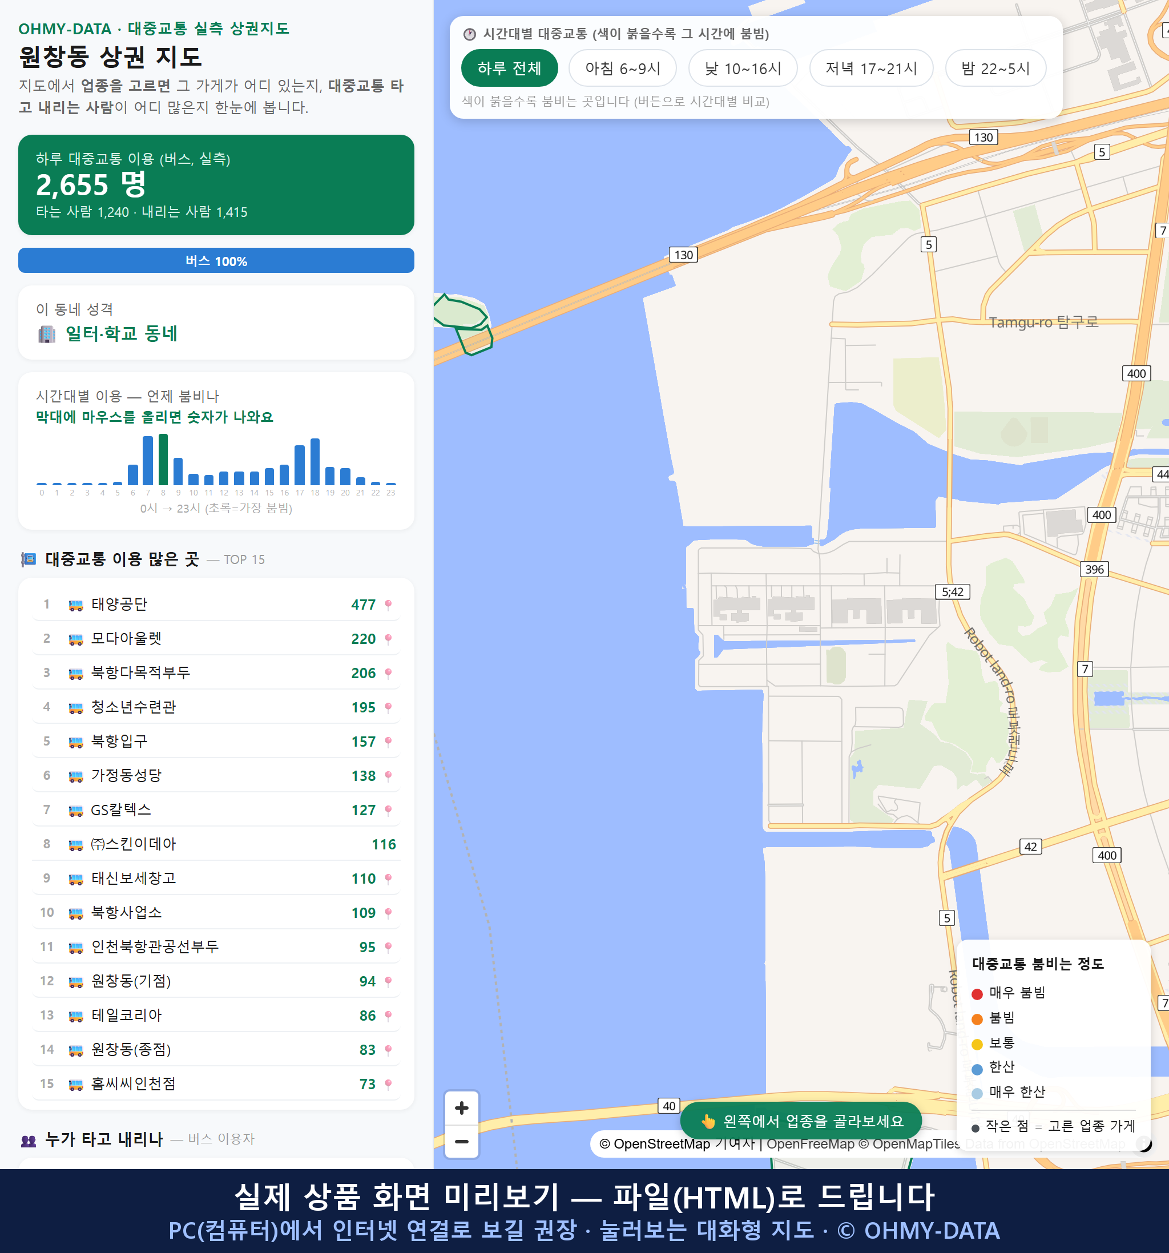Click pin icon of 테일코리아 row
The width and height of the screenshot is (1169, 1253).
pos(388,1016)
